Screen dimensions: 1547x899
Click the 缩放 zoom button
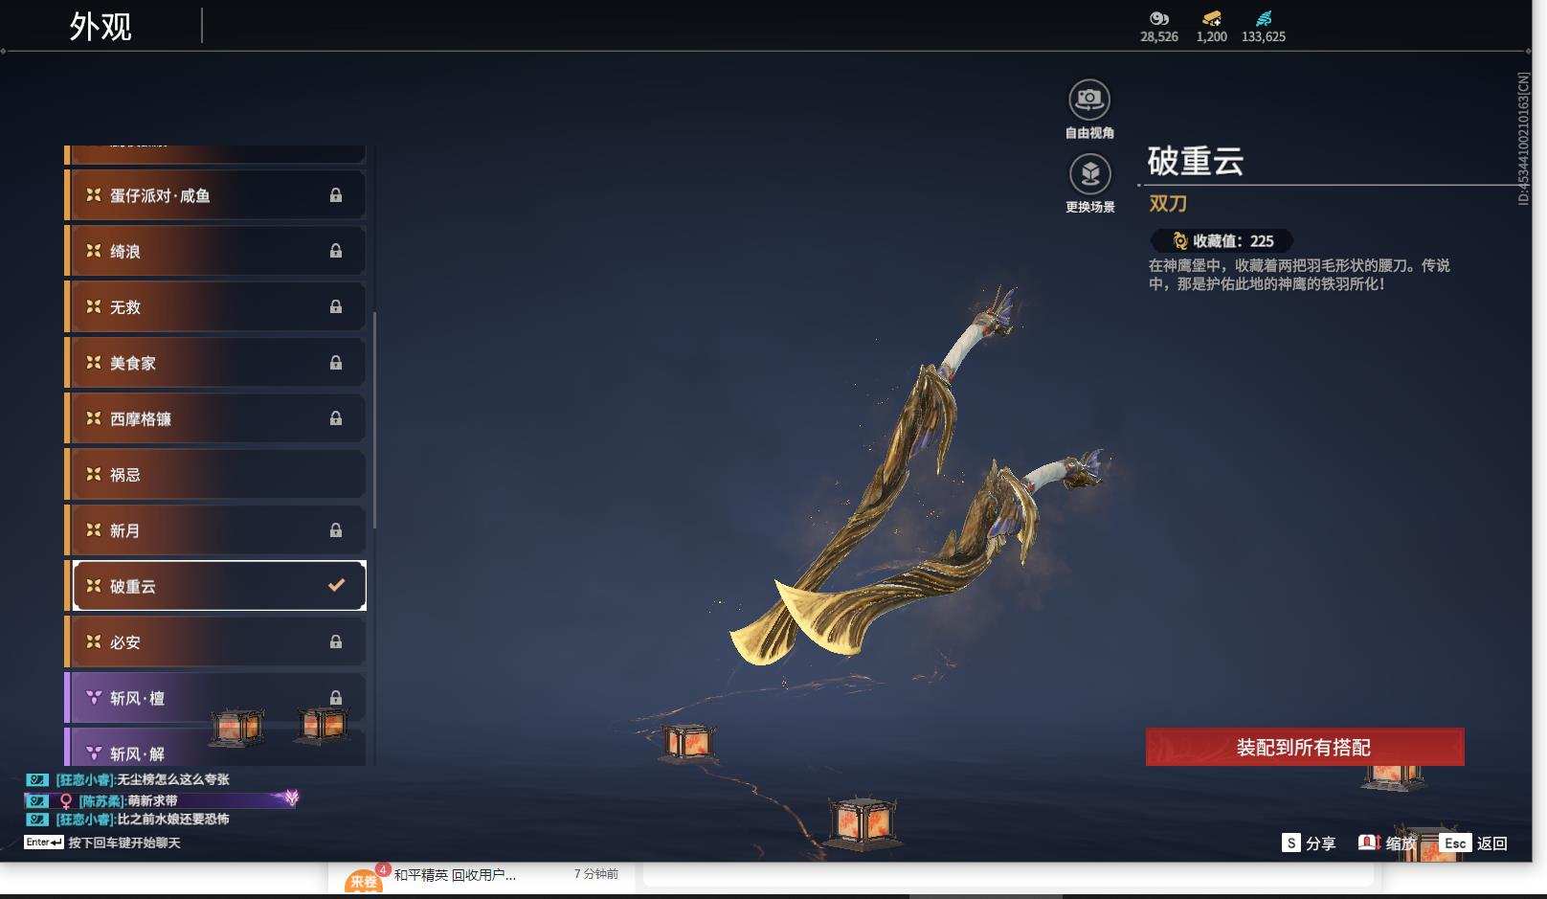tap(1387, 843)
